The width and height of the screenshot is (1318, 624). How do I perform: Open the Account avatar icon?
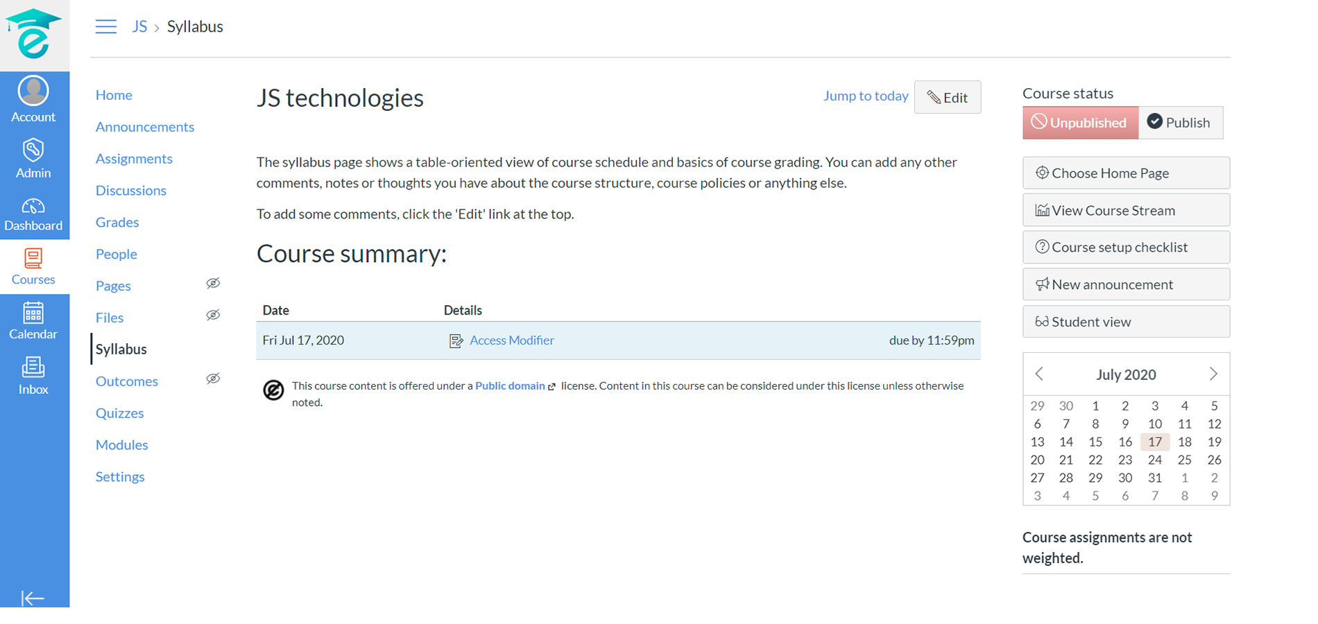tap(33, 91)
